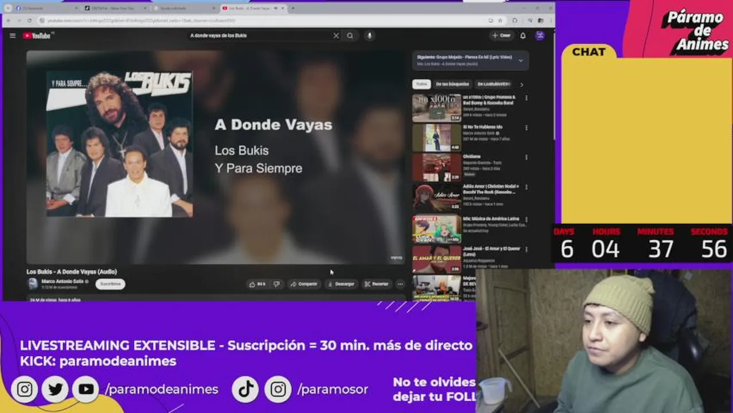Click the Los Bukis album cover art
Viewport: 733px width, 413px height.
click(119, 144)
